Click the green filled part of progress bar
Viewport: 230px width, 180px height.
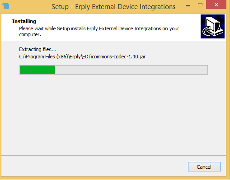[x=38, y=70]
